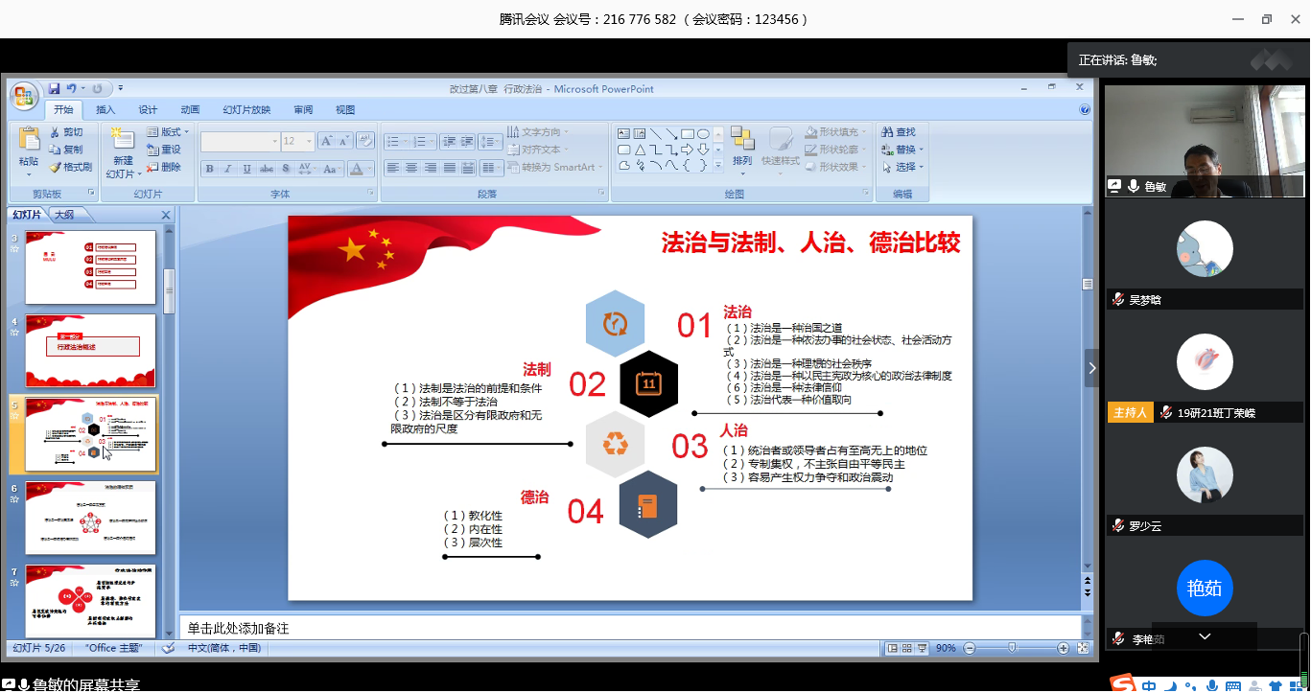Toggle bullet list formatting
This screenshot has width=1311, height=693.
pyautogui.click(x=392, y=142)
